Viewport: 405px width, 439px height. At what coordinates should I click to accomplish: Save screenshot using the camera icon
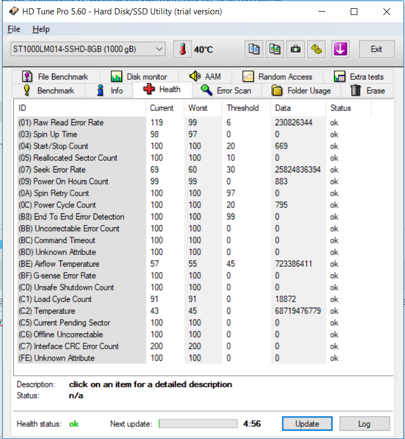[x=295, y=49]
